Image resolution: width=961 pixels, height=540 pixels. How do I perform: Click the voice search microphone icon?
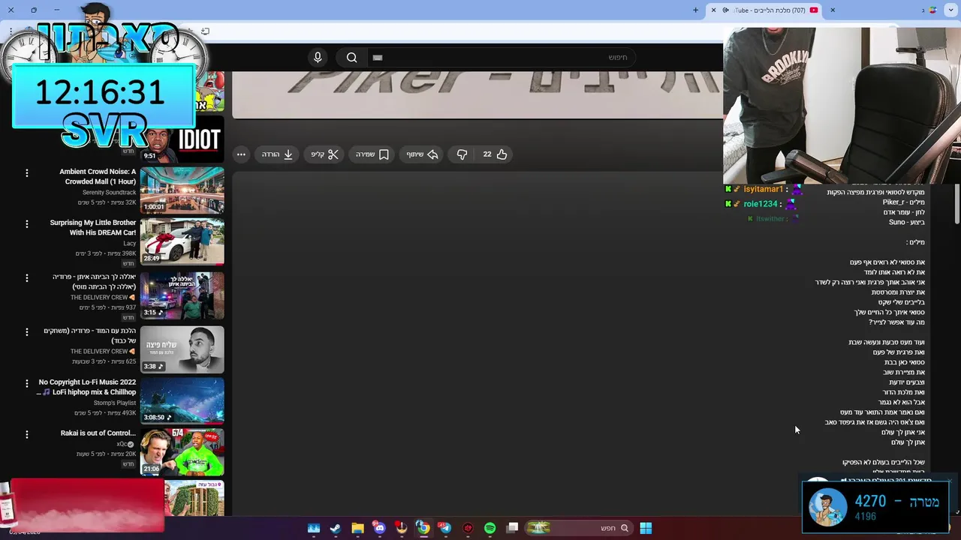click(318, 58)
